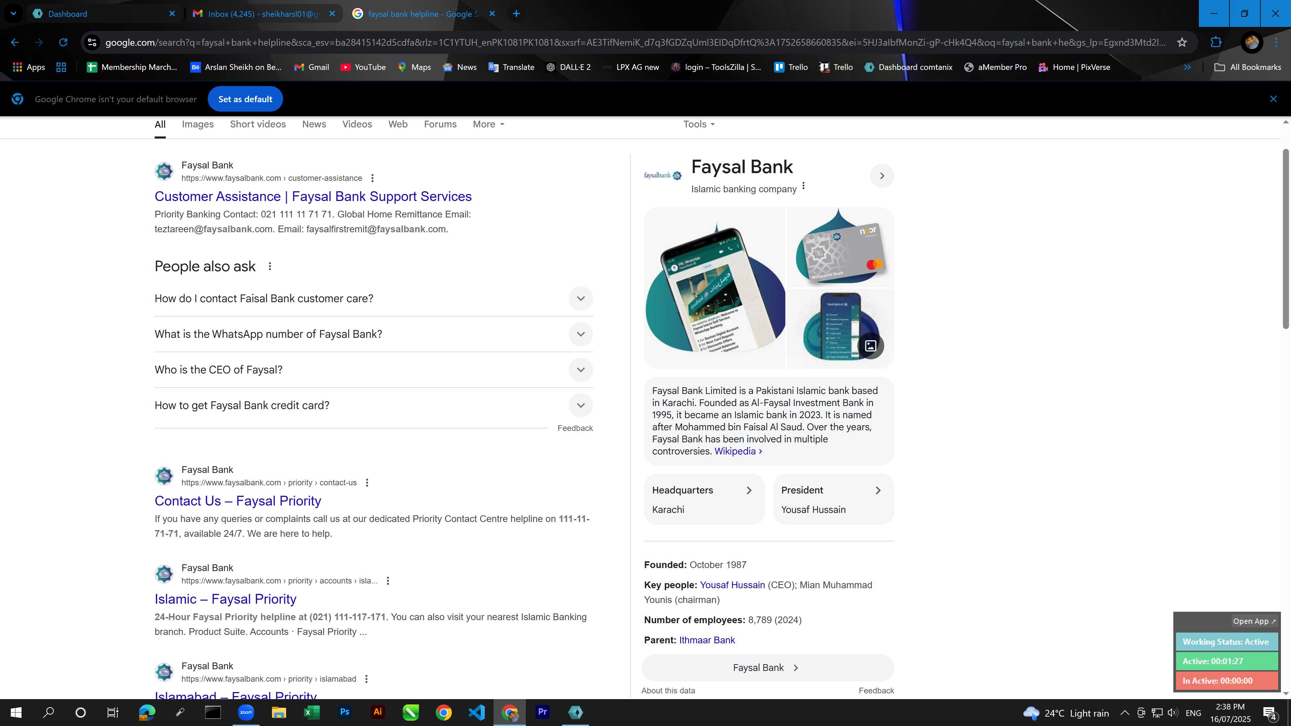Open the Chrome extensions puzzle icon
The image size is (1291, 726).
coord(1216,43)
